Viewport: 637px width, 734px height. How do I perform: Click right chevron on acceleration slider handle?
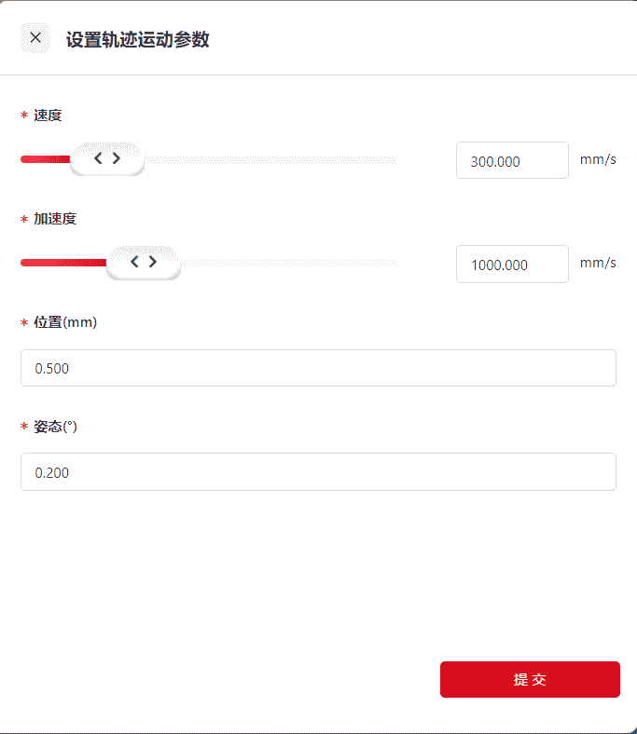pyautogui.click(x=153, y=262)
